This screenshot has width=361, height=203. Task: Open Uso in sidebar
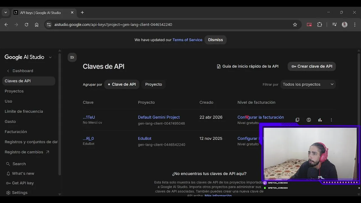pyautogui.click(x=8, y=101)
